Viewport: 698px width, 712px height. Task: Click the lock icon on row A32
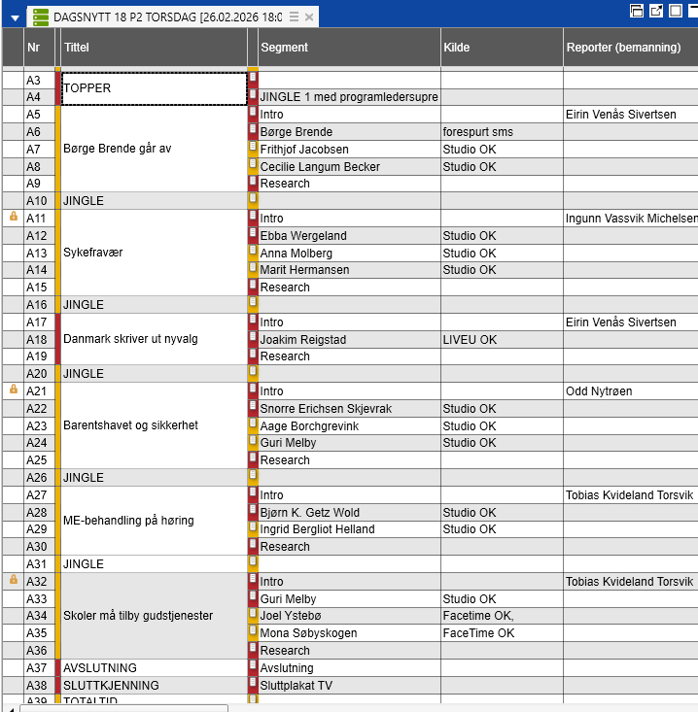click(13, 580)
